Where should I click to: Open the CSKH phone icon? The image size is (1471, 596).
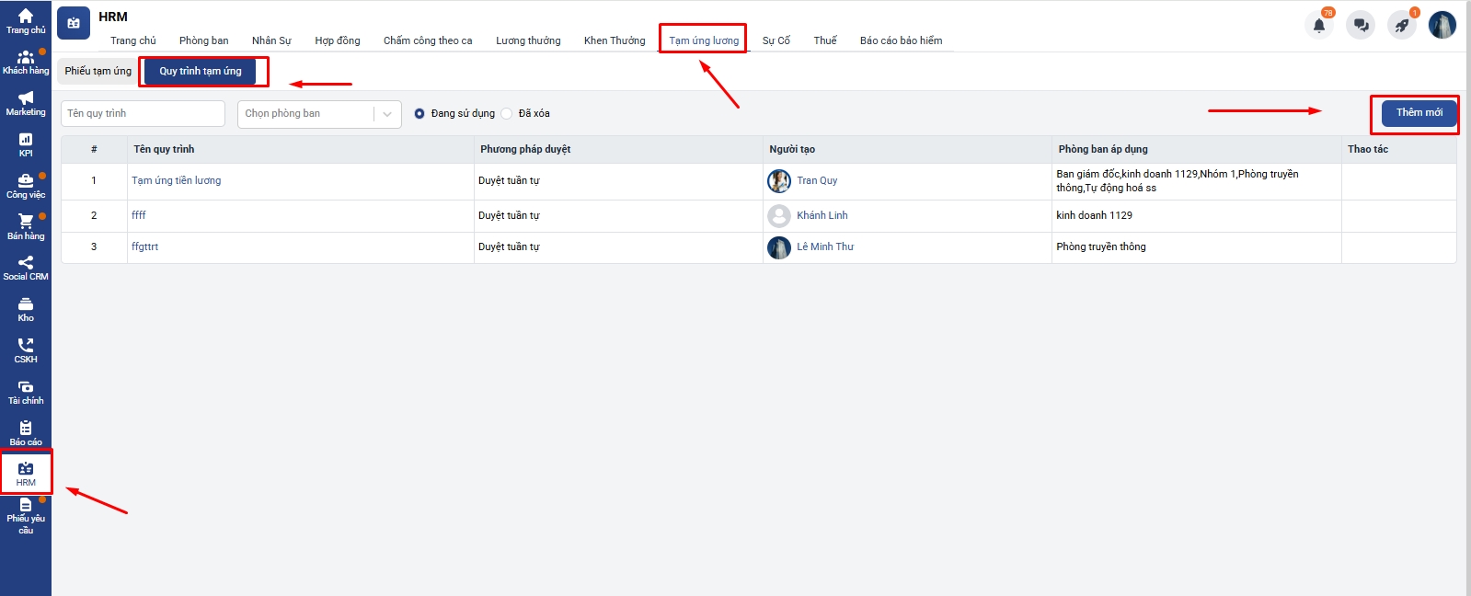point(26,346)
